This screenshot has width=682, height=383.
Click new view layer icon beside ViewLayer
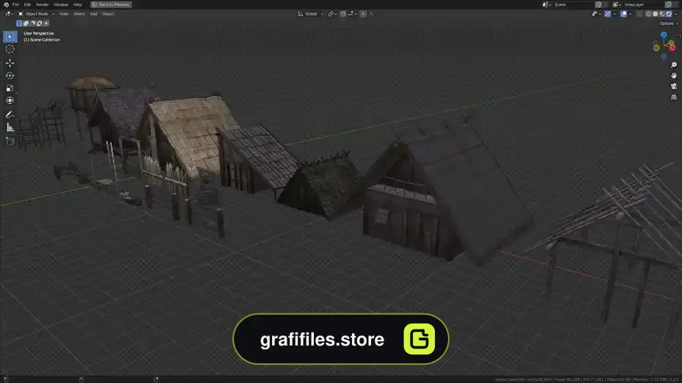[x=669, y=4]
